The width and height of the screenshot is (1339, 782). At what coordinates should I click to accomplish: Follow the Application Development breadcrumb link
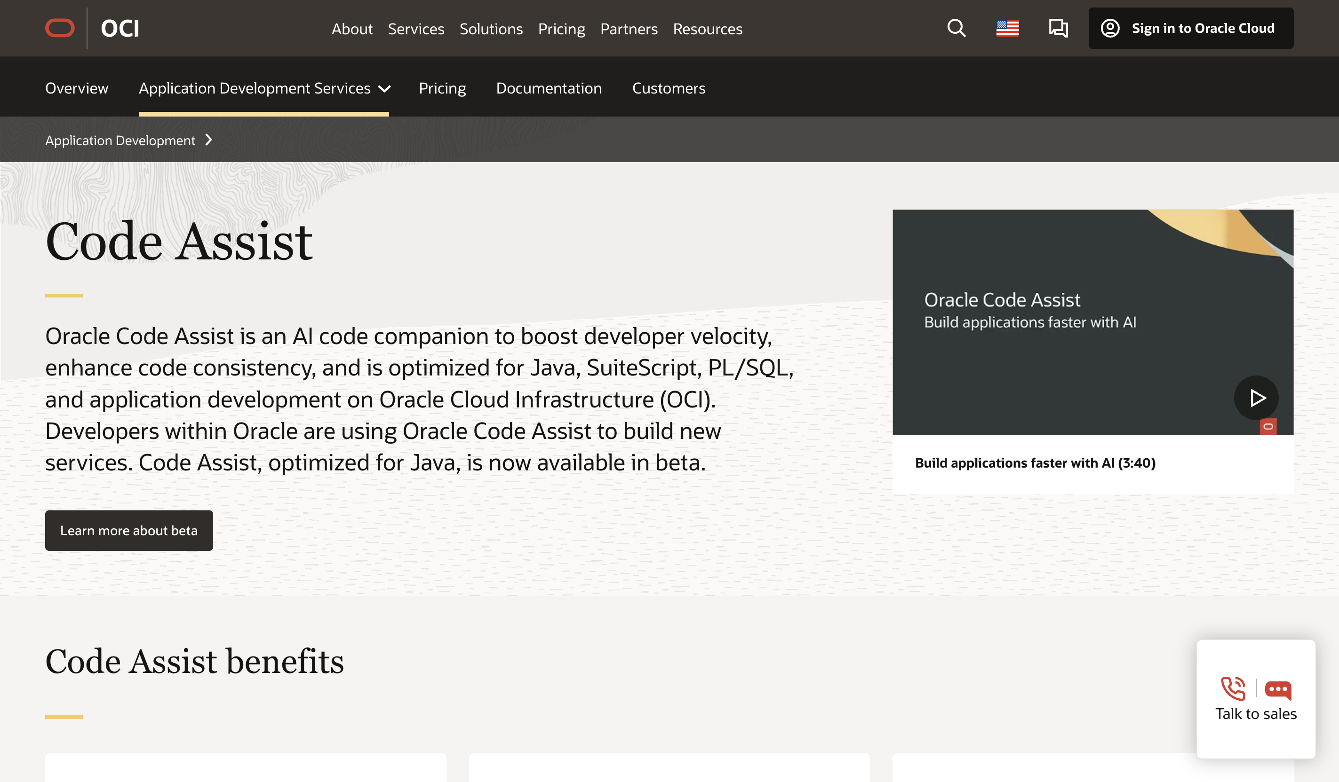(x=120, y=140)
